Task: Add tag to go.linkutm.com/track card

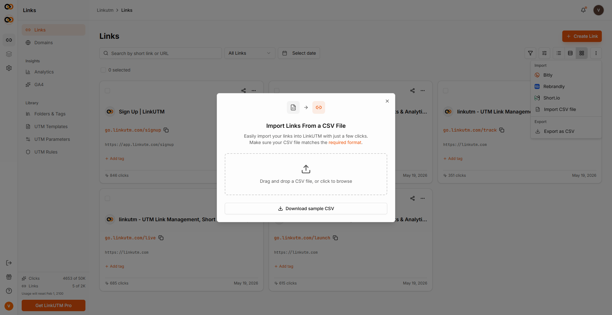Action: 453,159
